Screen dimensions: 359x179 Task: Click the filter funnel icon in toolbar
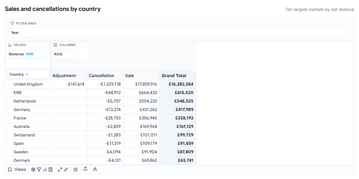tap(39, 169)
